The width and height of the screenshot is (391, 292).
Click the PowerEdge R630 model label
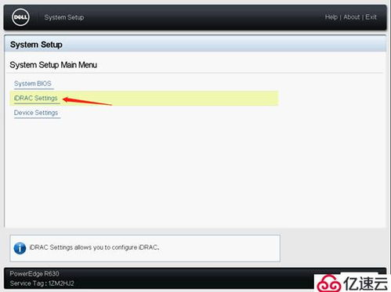34,274
